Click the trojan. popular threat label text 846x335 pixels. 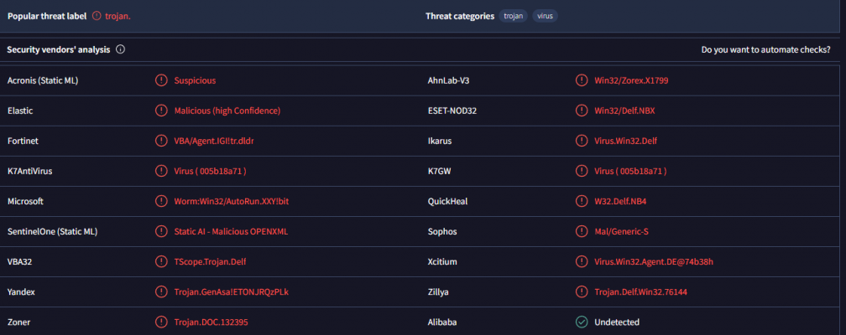[x=118, y=16]
